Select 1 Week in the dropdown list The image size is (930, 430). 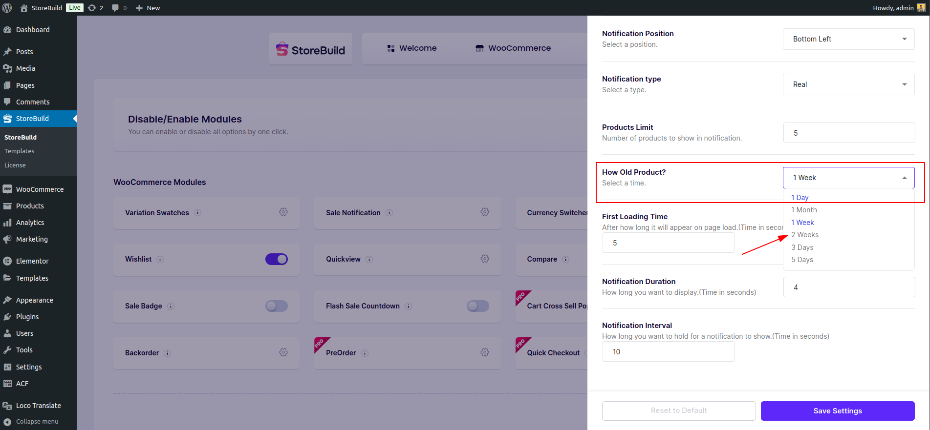tap(802, 223)
